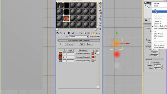Click the gray color swatch for ID 3

(x=93, y=61)
